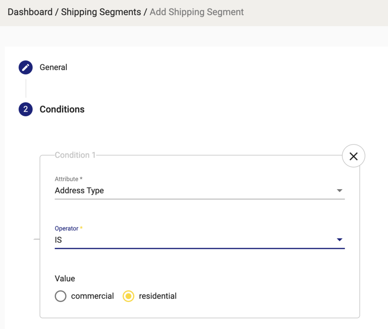Navigate to Dashboard in the breadcrumb
The height and width of the screenshot is (329, 388).
click(x=30, y=12)
